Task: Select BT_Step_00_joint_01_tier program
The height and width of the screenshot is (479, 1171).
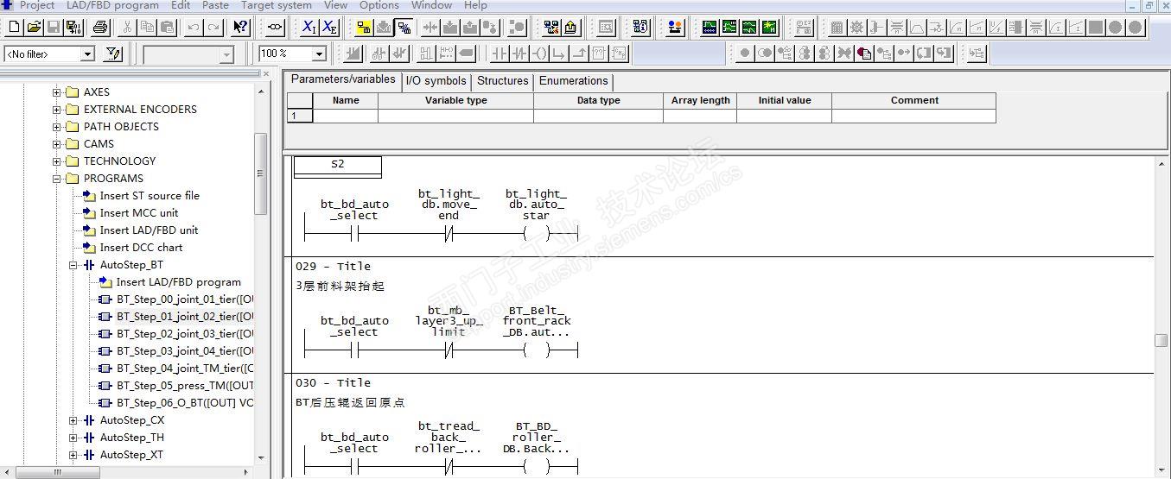Action: point(185,299)
